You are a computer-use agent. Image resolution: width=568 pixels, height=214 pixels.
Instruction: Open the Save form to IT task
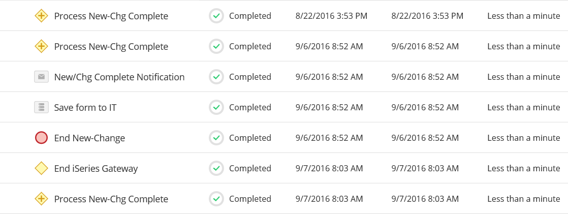(85, 108)
